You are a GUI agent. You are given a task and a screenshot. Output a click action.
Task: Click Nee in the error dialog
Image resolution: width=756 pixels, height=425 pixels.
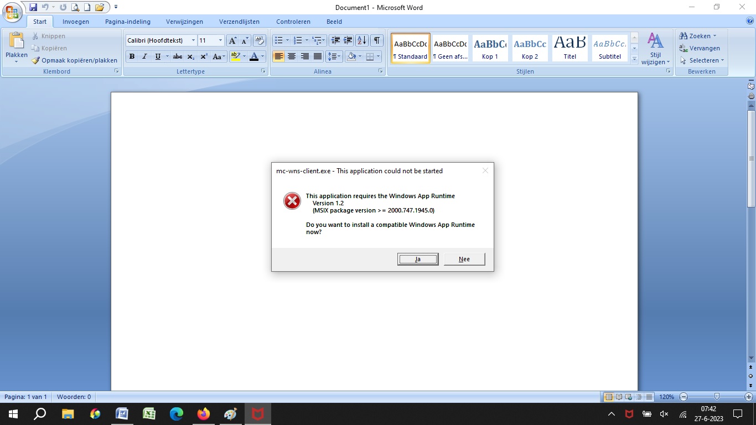coord(464,259)
